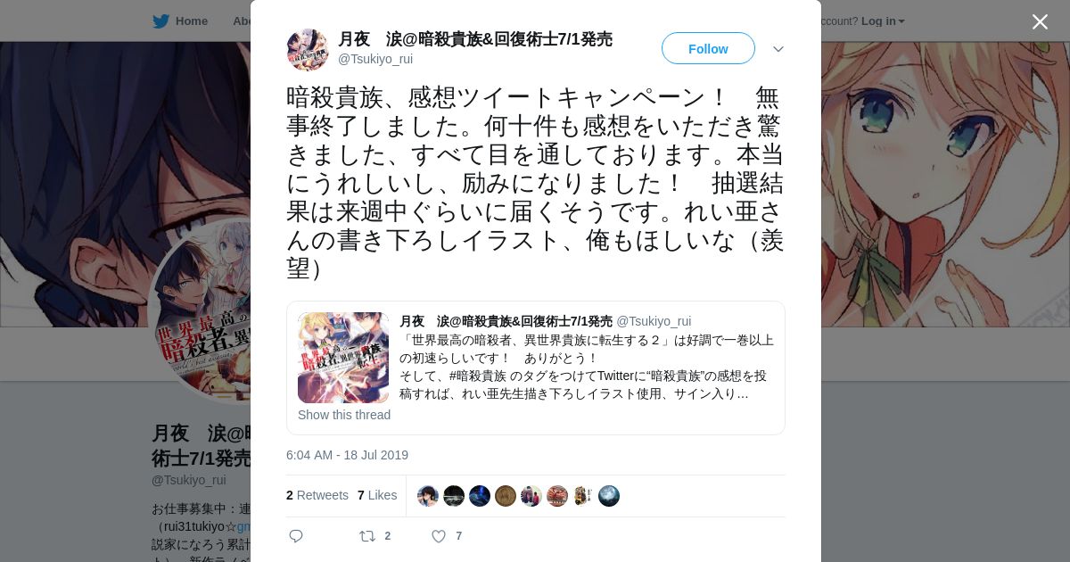Click first liker avatar in row

click(x=428, y=496)
